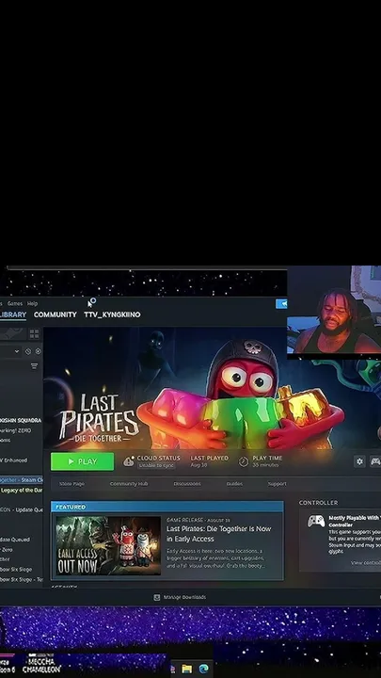Open the Games menu
The image size is (381, 678).
tap(15, 303)
